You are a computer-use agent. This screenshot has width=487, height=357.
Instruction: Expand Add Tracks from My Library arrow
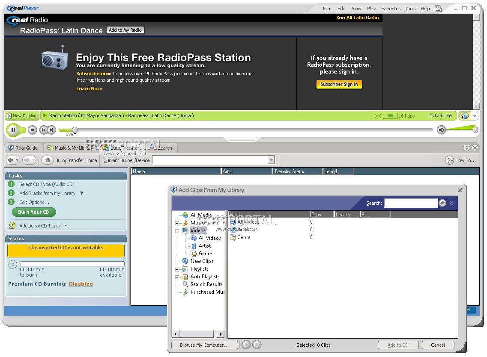(x=81, y=193)
